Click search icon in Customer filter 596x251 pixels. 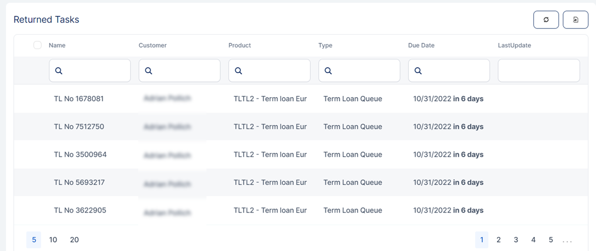148,71
